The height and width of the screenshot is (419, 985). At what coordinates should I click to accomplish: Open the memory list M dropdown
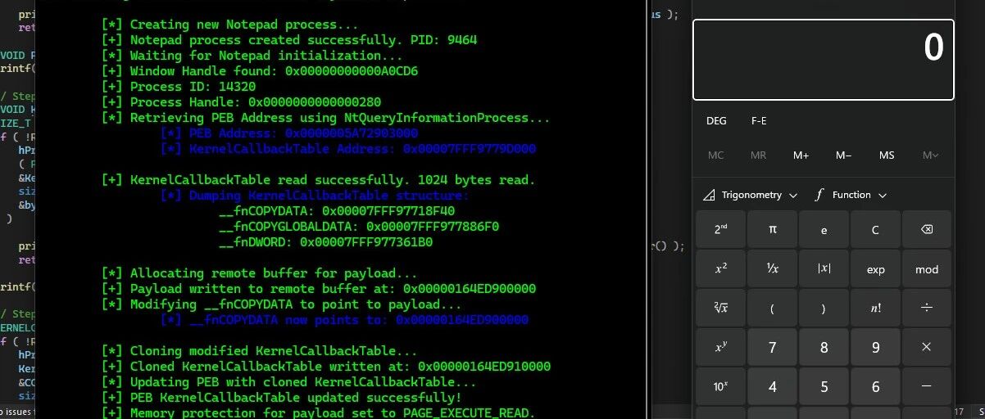[930, 155]
